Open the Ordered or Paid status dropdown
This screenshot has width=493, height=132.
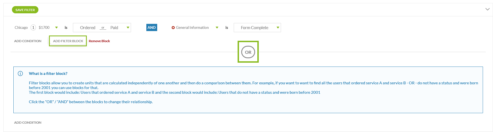click(102, 27)
